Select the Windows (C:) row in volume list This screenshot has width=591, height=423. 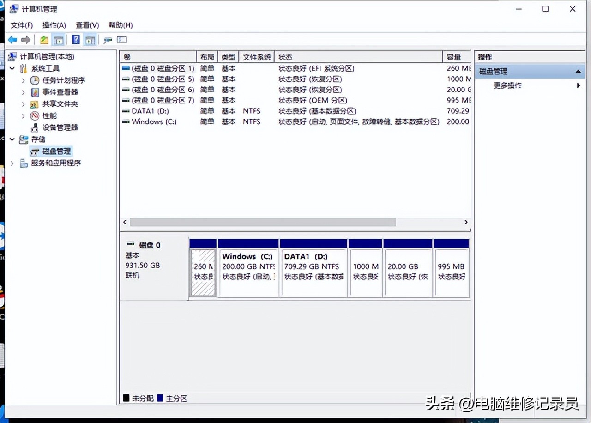click(x=295, y=121)
